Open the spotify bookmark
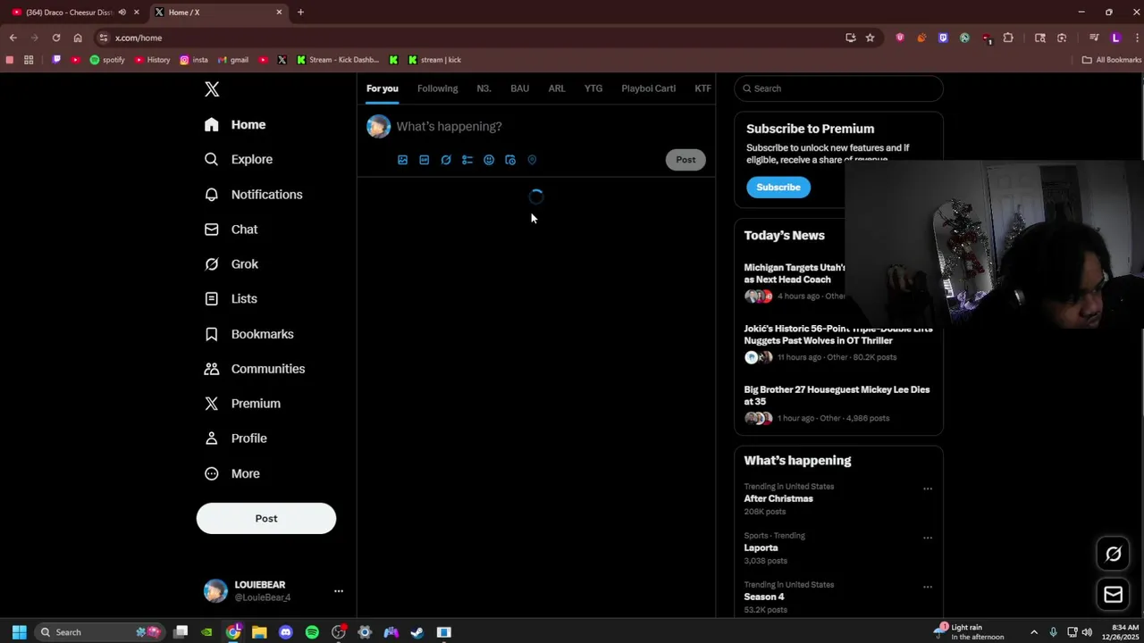The image size is (1144, 643). tap(107, 60)
